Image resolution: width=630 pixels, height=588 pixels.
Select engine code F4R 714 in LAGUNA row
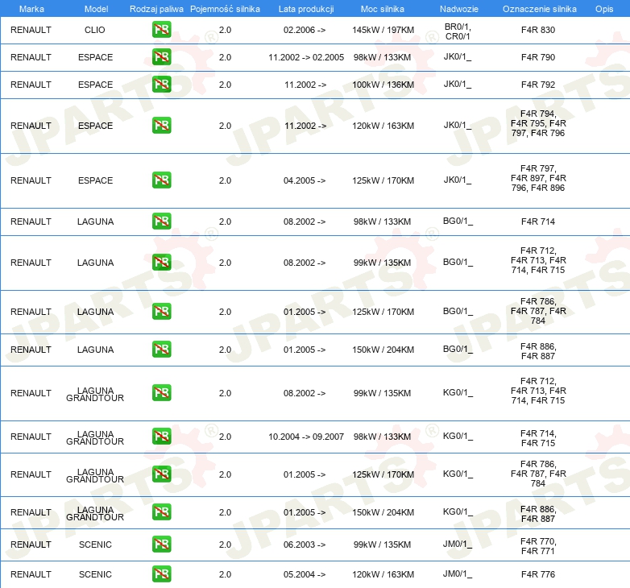click(538, 222)
